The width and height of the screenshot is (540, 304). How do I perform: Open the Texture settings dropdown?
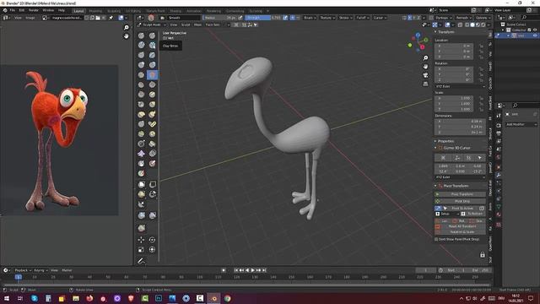327,18
